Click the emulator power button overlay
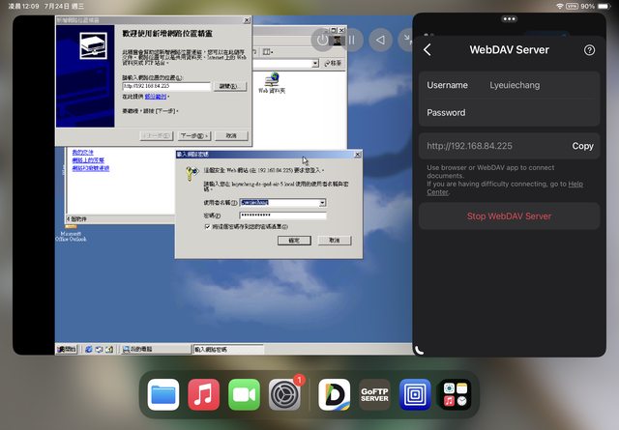Image resolution: width=619 pixels, height=430 pixels. 324,40
